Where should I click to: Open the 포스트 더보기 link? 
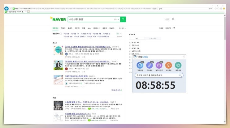point(116,90)
